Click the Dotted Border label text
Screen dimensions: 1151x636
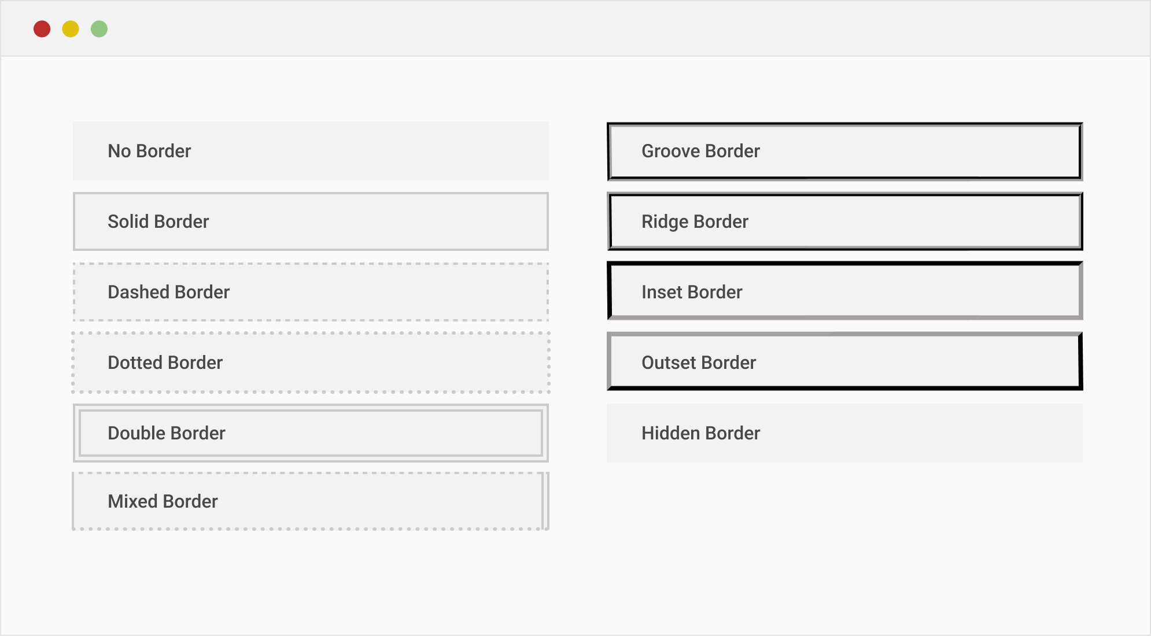pos(165,363)
